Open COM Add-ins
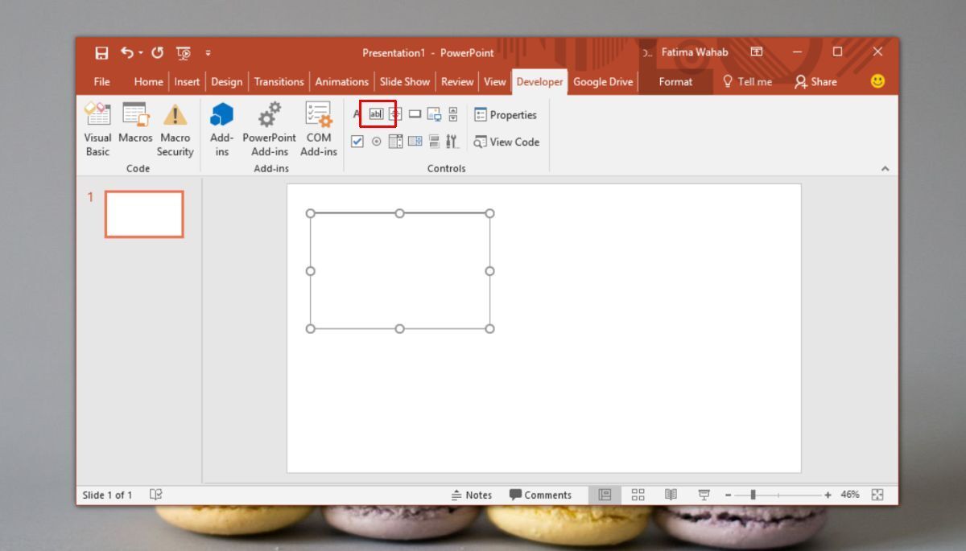The width and height of the screenshot is (966, 551). pos(319,129)
